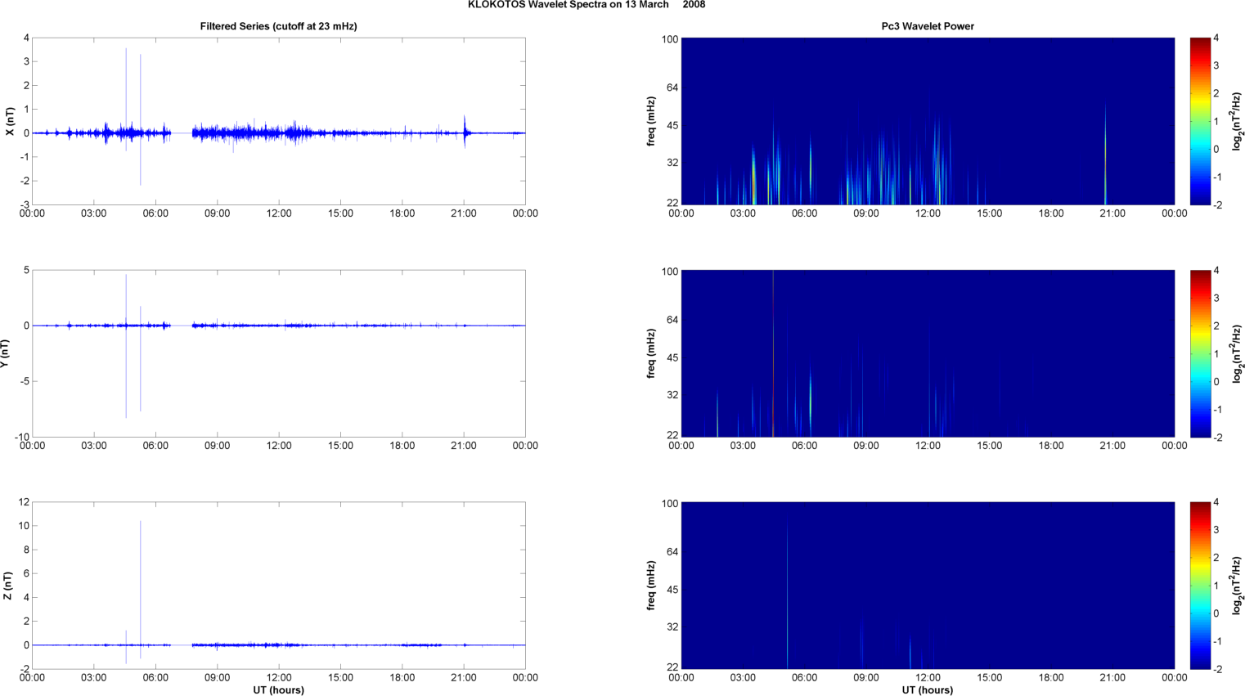Click the bottom Z-spectrum colorbar
Viewport: 1245px width, 696px height.
[1199, 586]
